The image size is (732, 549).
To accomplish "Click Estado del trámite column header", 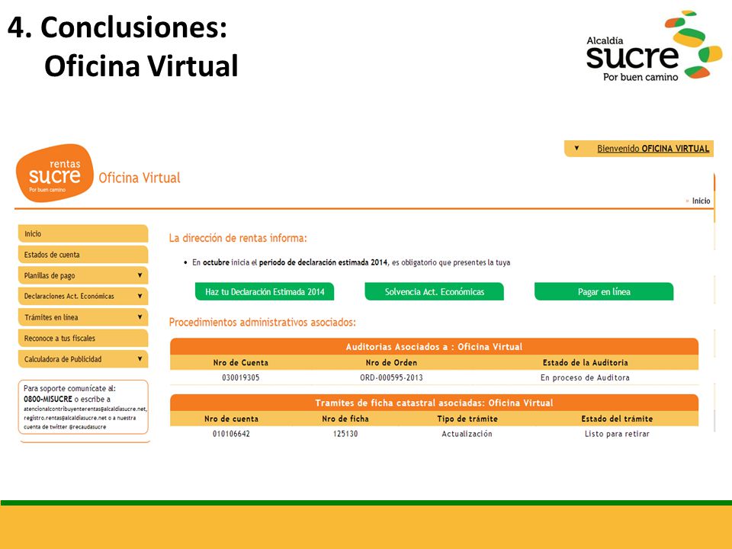I will pos(617,419).
